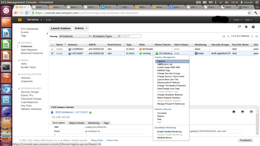Collapse the INSTANCES sidebar section
This screenshot has width=260, height=146.
(x=19, y=43)
